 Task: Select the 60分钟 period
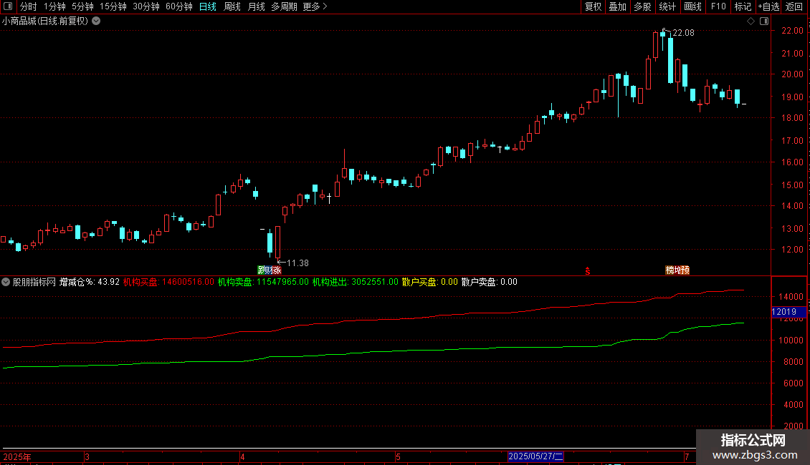179,6
